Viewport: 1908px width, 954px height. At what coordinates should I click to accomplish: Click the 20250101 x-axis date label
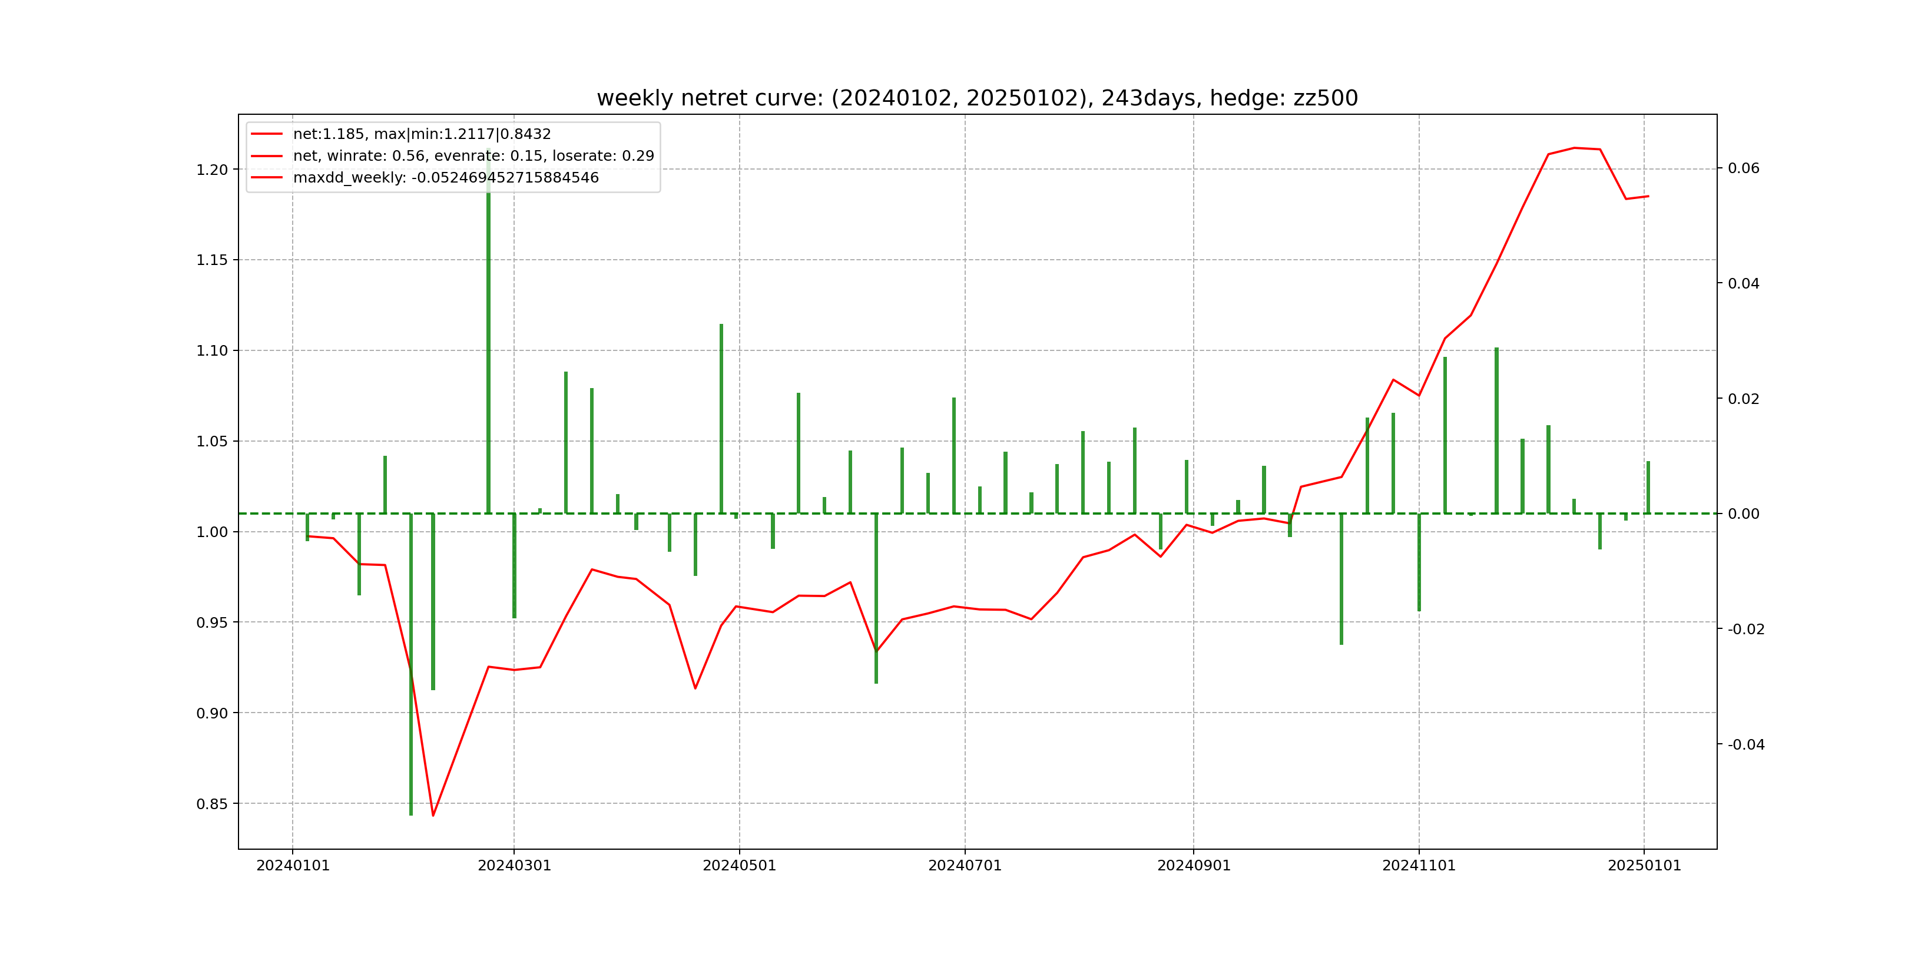pos(1644,866)
